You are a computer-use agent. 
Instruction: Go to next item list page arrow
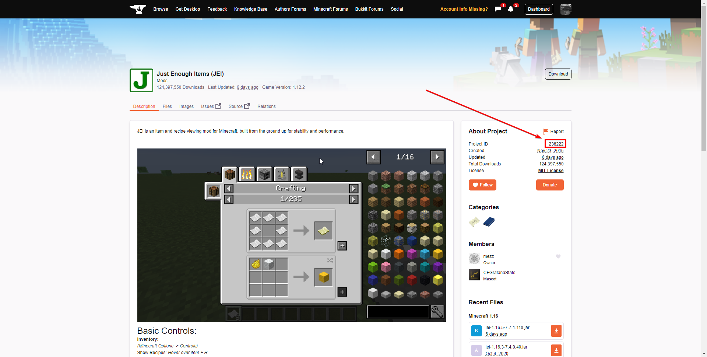coord(437,157)
